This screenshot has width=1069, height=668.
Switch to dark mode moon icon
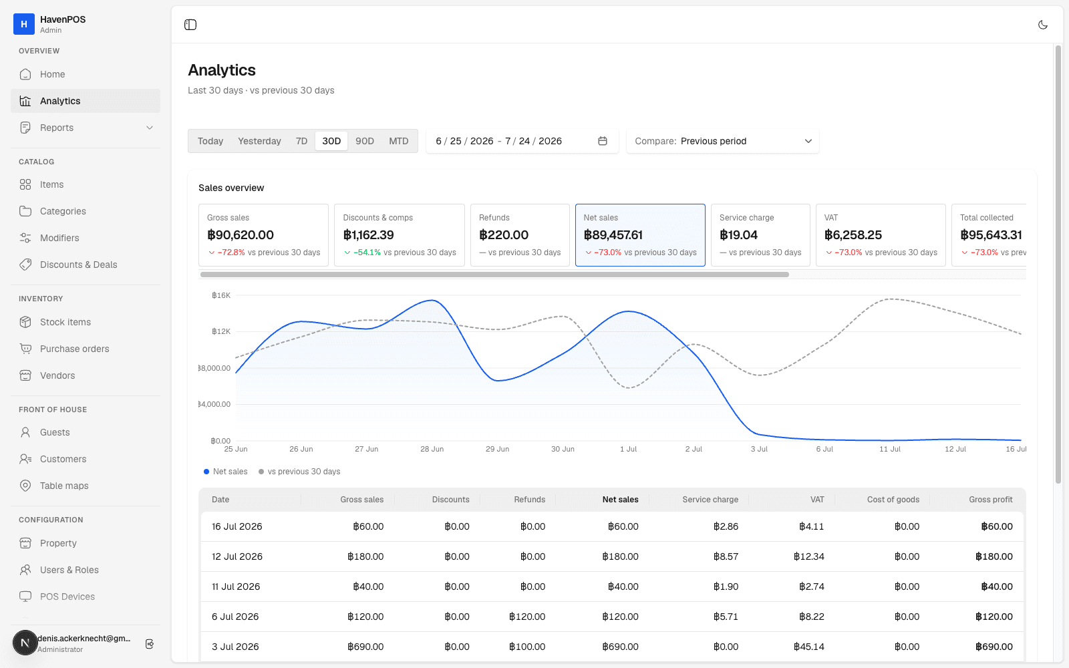tap(1043, 25)
